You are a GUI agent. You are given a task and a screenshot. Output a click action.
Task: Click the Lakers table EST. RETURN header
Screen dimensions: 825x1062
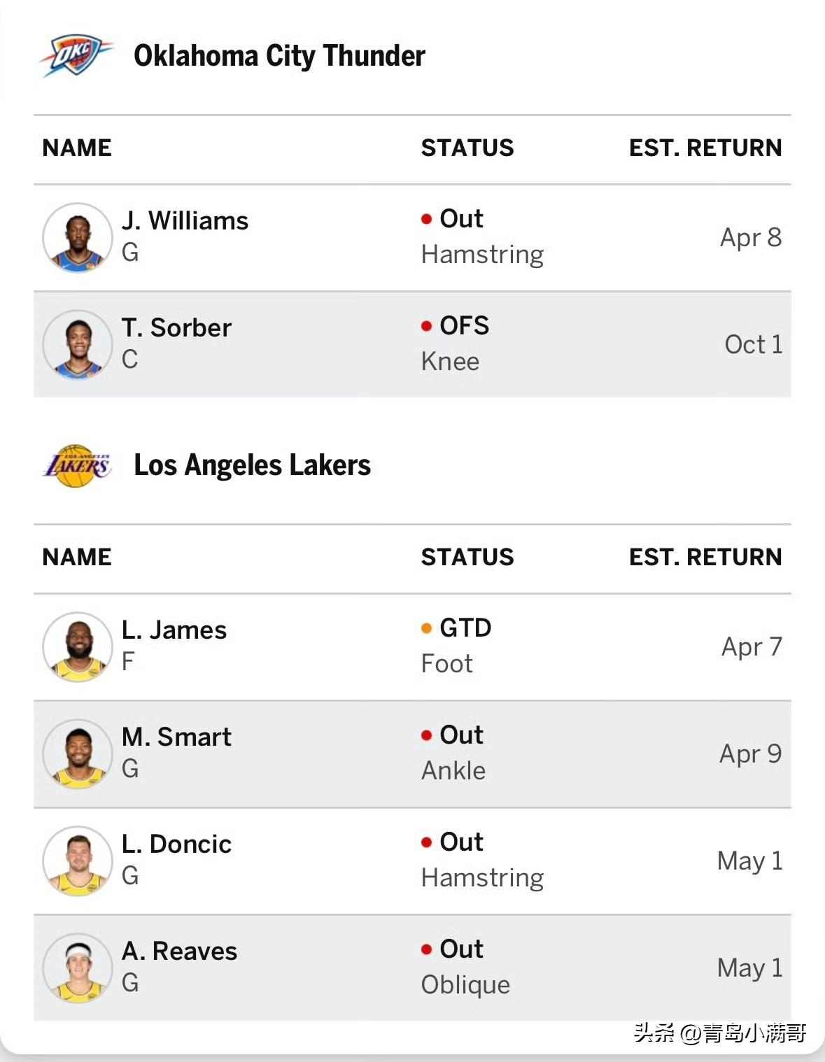coord(705,557)
